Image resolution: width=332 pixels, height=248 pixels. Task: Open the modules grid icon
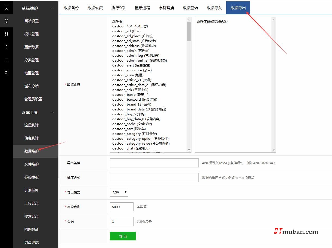pos(7,34)
